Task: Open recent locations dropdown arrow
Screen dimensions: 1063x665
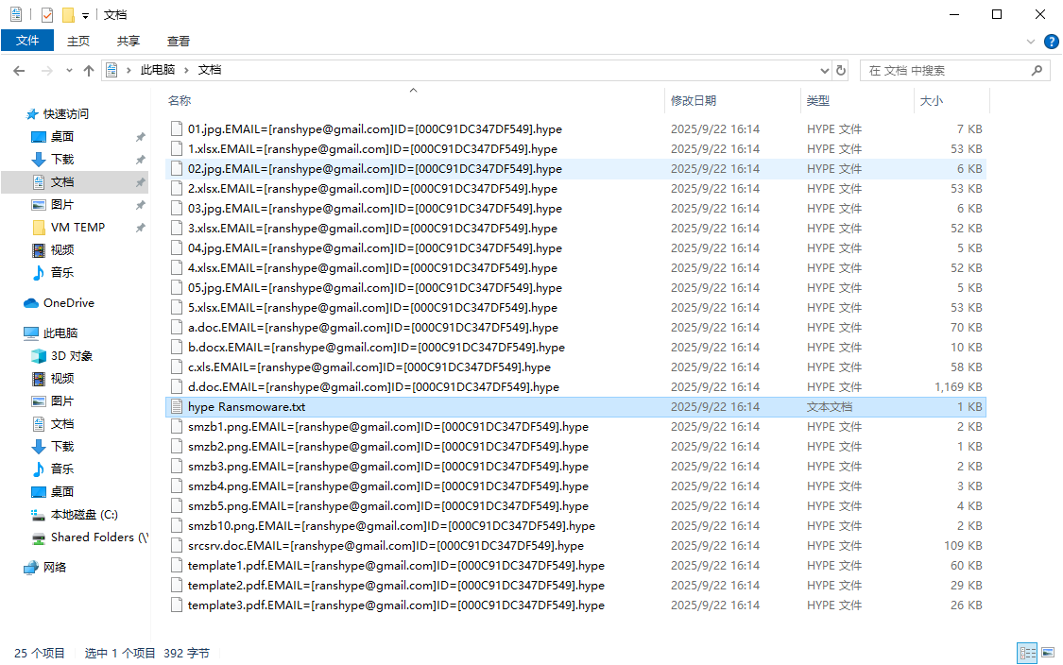Action: click(69, 71)
